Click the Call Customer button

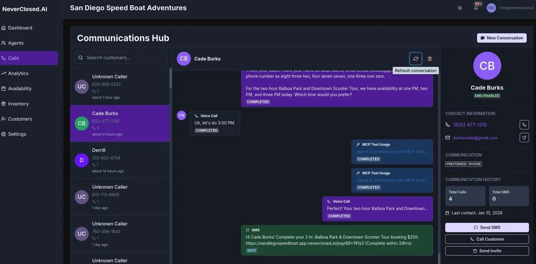[x=487, y=239]
